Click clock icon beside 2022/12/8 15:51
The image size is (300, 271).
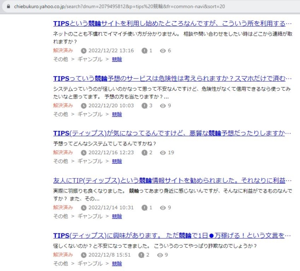[84, 255]
